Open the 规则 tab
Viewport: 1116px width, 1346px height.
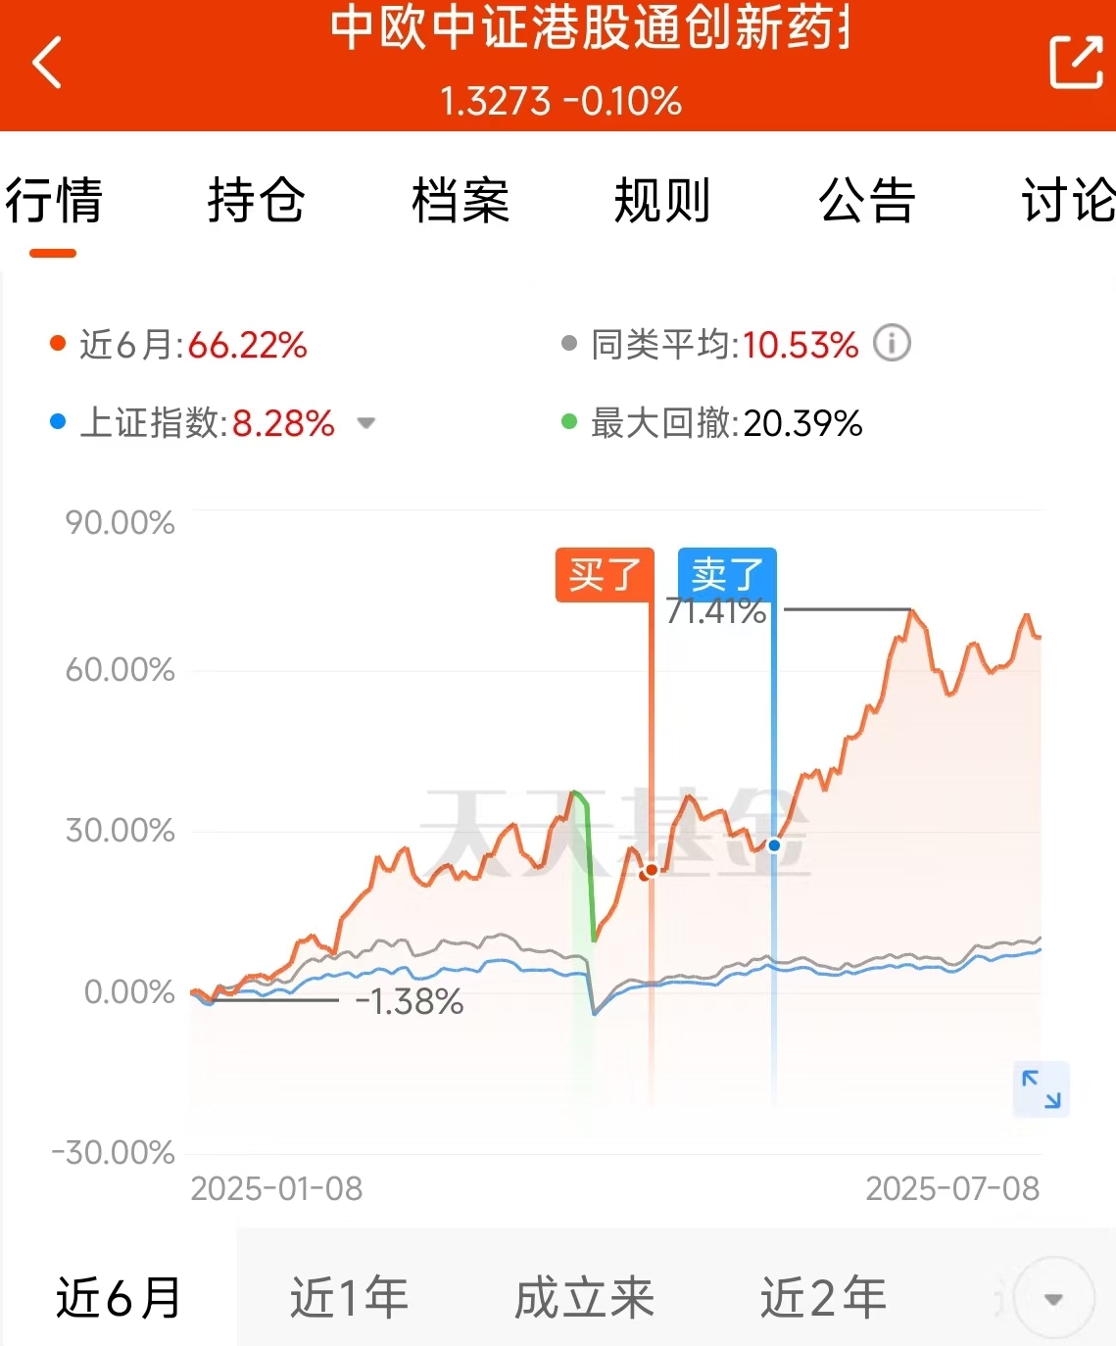[662, 201]
